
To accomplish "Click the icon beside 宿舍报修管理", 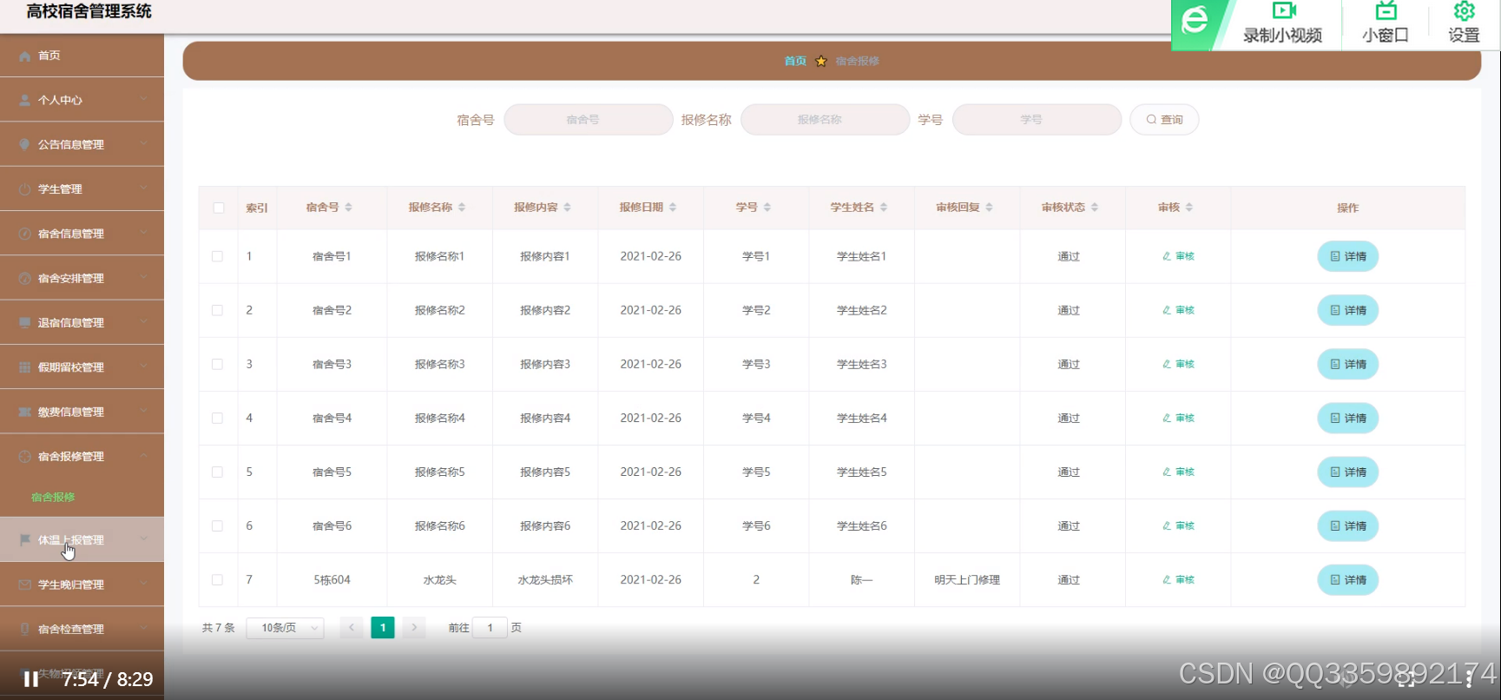I will 24,456.
